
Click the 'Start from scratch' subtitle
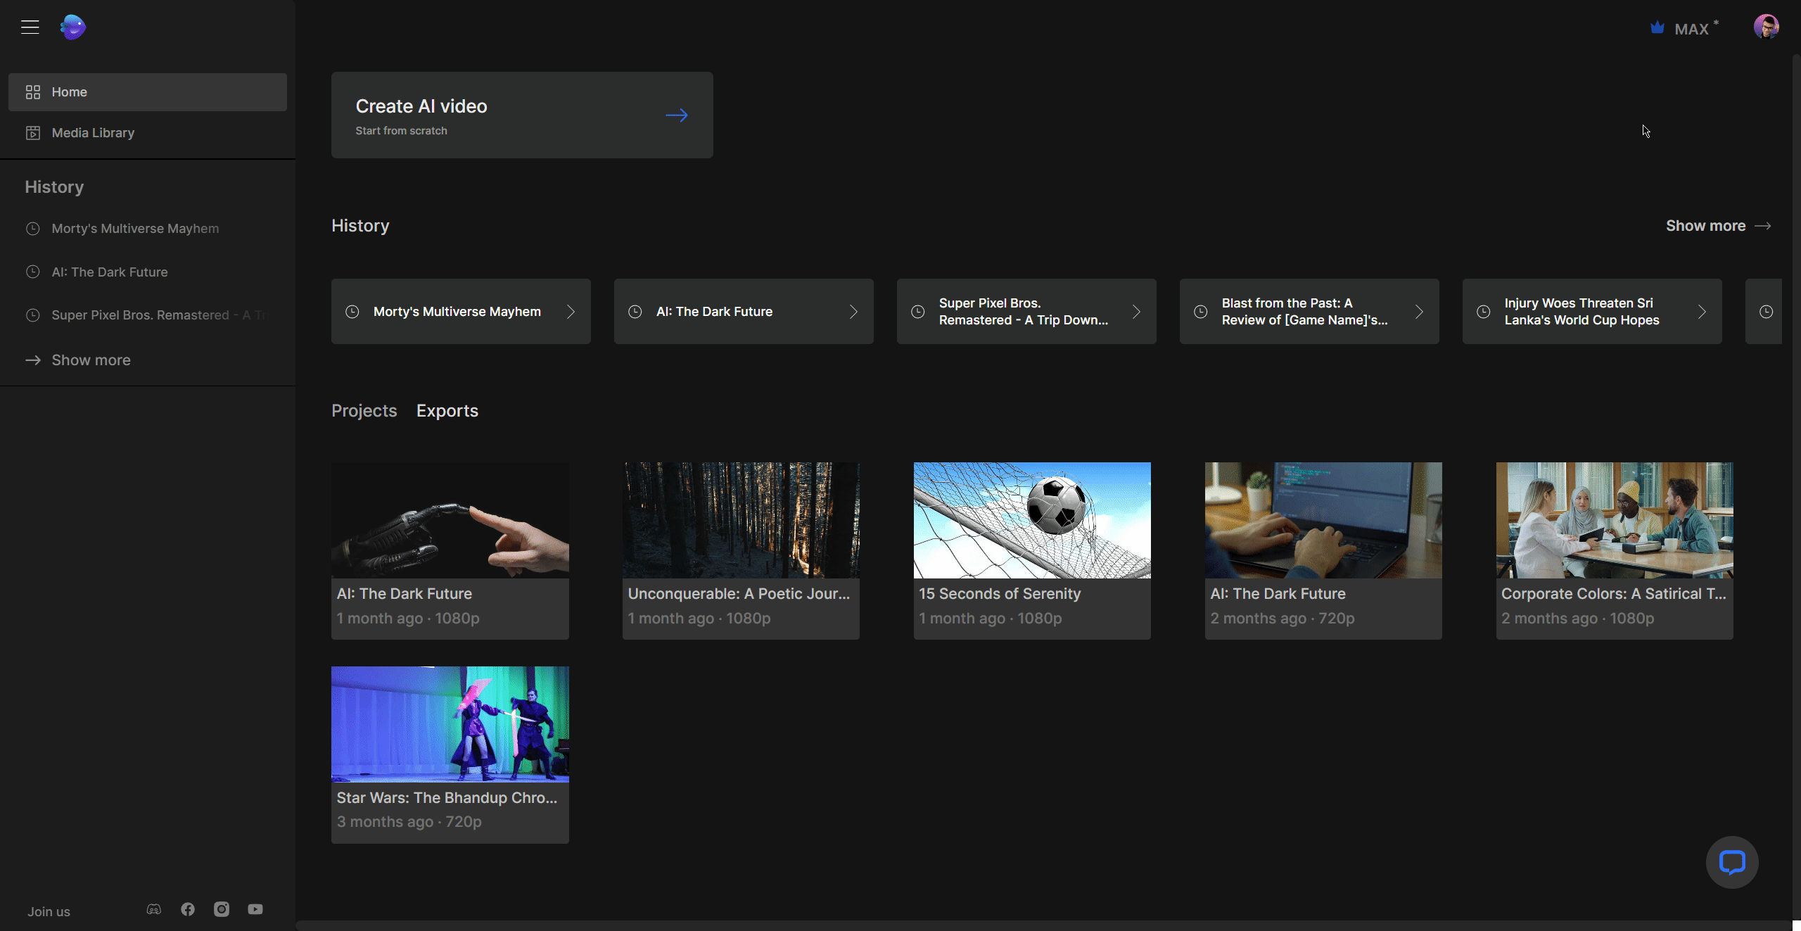point(401,131)
